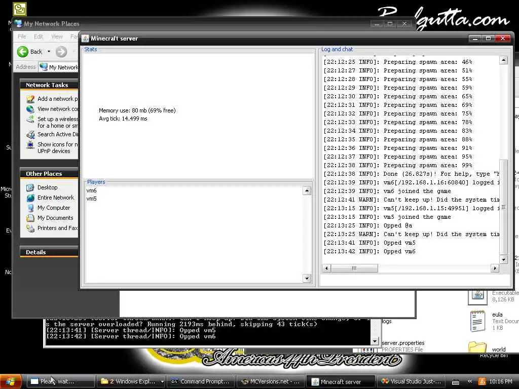Click the log vertical scrollbar thumb
Viewport: 519px width, 389px height.
pos(503,207)
